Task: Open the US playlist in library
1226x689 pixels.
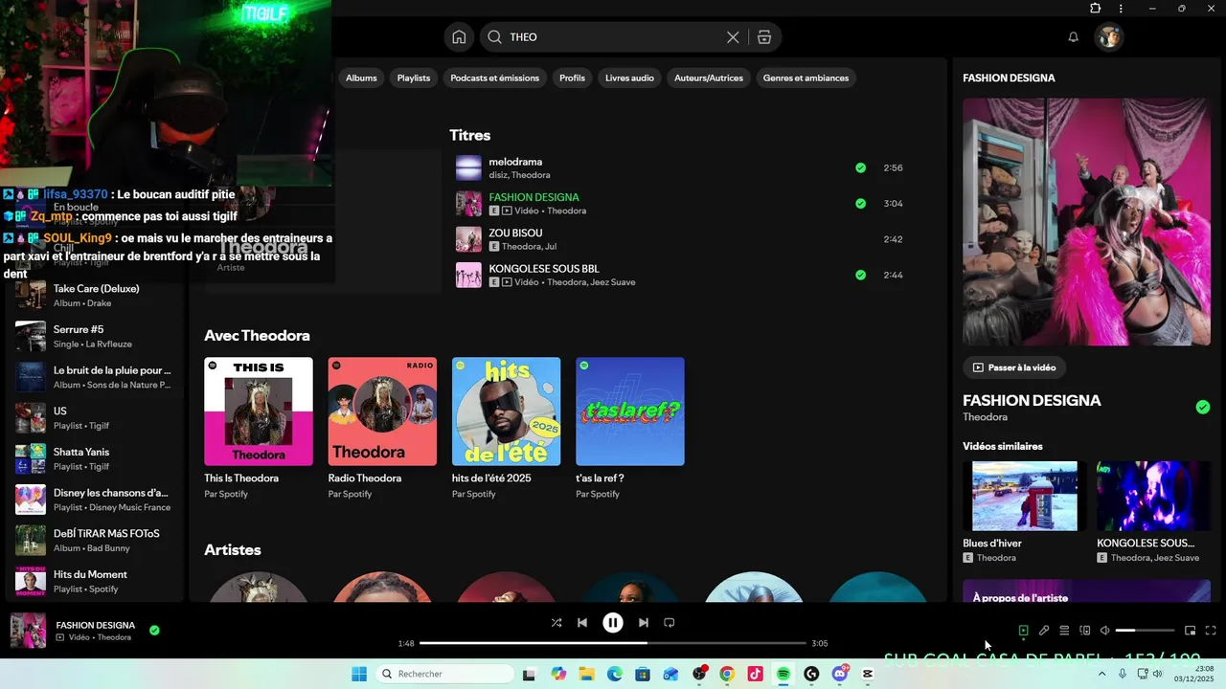Action: click(94, 417)
